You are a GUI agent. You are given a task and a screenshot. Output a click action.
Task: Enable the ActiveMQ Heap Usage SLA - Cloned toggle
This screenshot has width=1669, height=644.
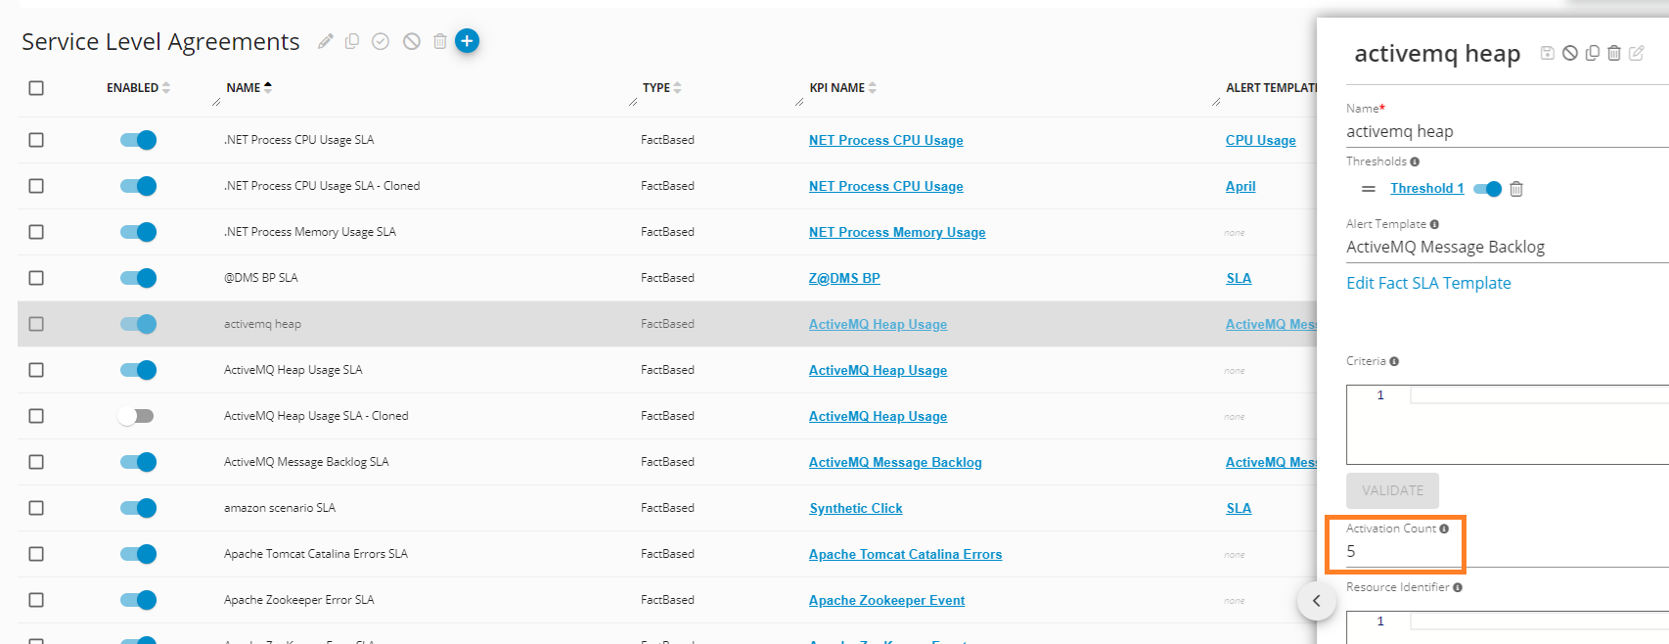137,416
